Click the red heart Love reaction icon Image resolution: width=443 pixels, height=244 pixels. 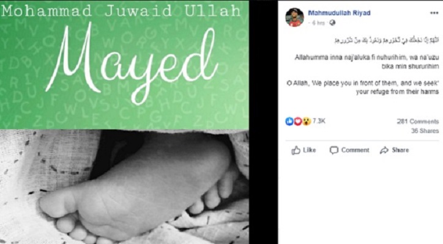pos(298,121)
